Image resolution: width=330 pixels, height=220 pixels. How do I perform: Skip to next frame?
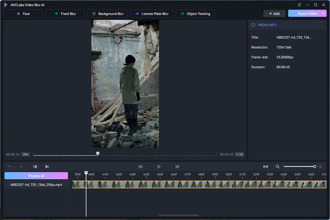pyautogui.click(x=177, y=167)
